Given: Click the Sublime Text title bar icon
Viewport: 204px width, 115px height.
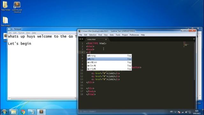Looking at the screenshot, I should pos(79,31).
